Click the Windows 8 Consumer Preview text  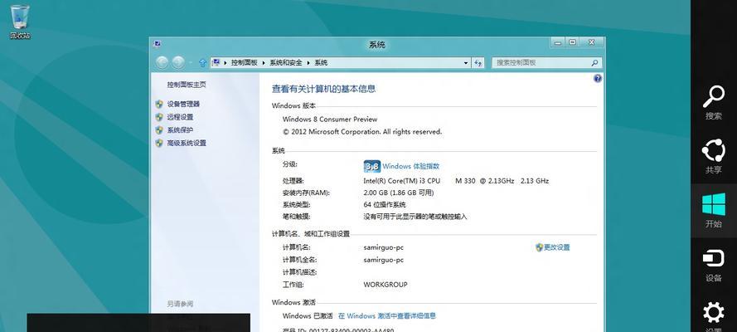click(x=330, y=120)
